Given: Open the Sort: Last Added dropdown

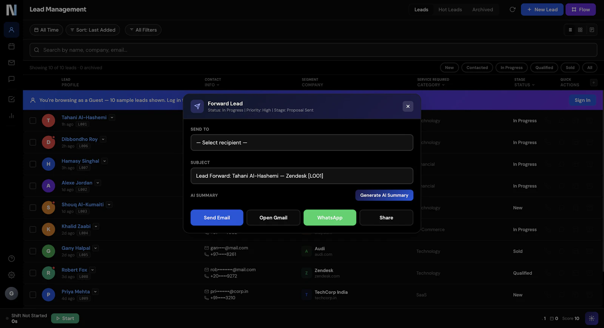Looking at the screenshot, I should click(92, 30).
